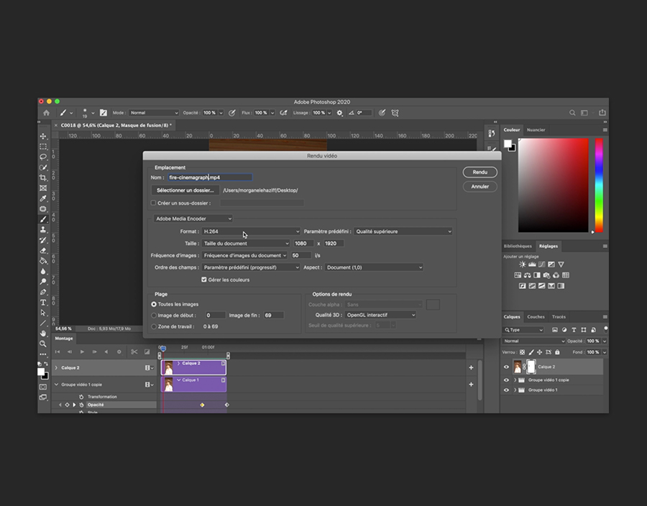Image resolution: width=647 pixels, height=506 pixels.
Task: Select the Rectangular Marquee tool
Action: coord(43,147)
